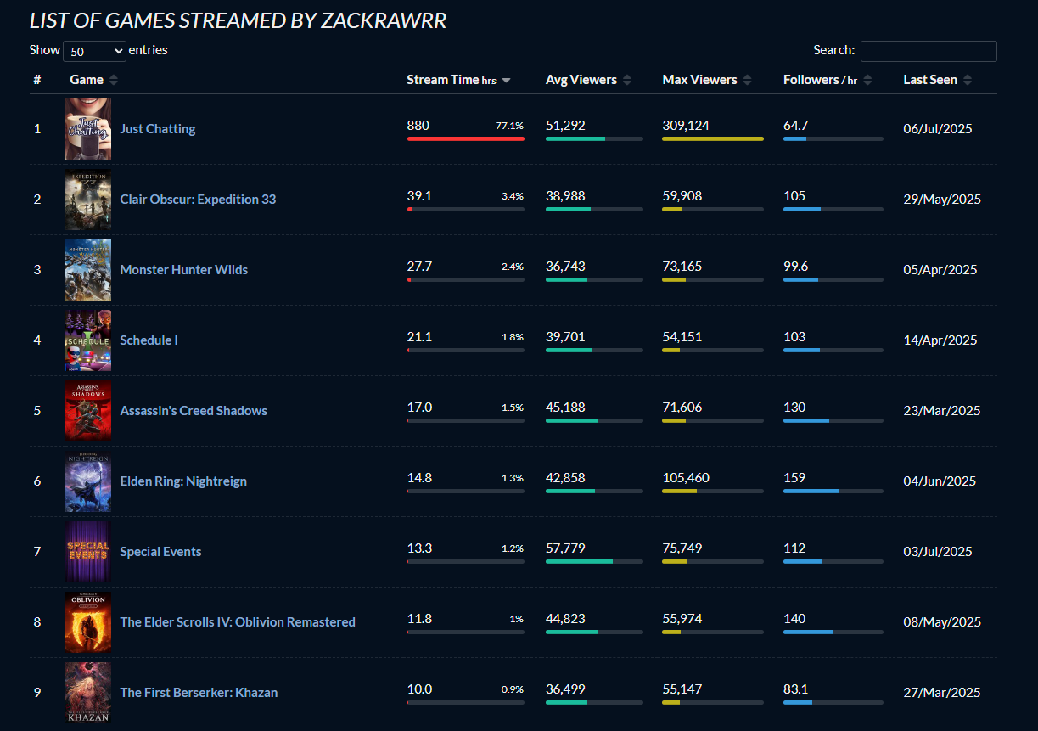Sort by Stream Time descending arrow
The width and height of the screenshot is (1038, 731).
pyautogui.click(x=507, y=81)
